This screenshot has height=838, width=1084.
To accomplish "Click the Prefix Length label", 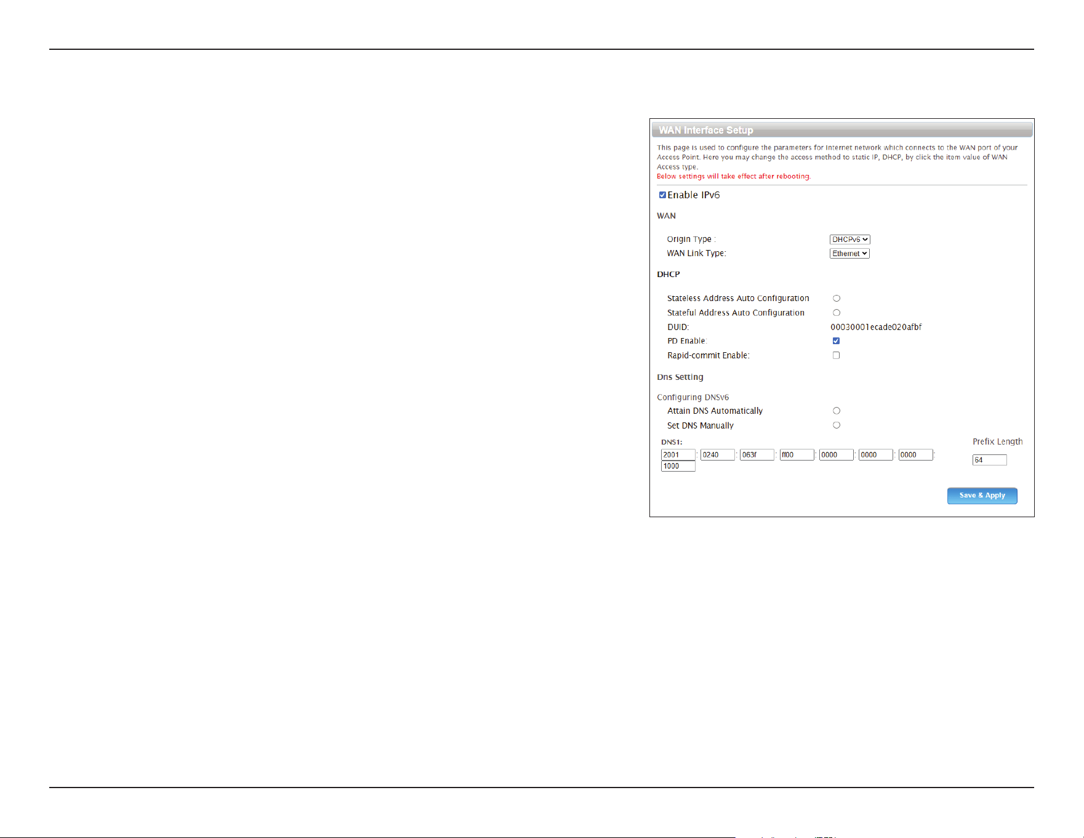I will 997,442.
